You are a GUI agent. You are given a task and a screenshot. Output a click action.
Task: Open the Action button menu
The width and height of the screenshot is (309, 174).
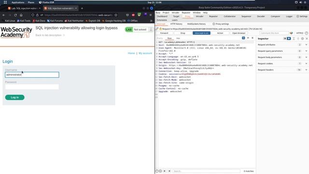220,33
